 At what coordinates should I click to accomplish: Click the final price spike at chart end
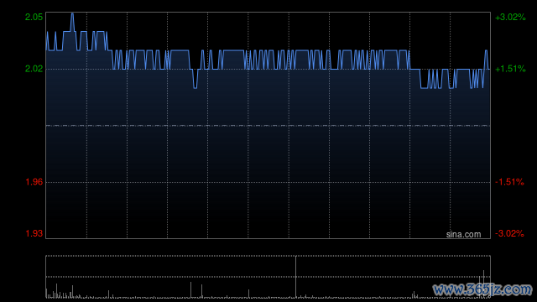pyautogui.click(x=486, y=51)
